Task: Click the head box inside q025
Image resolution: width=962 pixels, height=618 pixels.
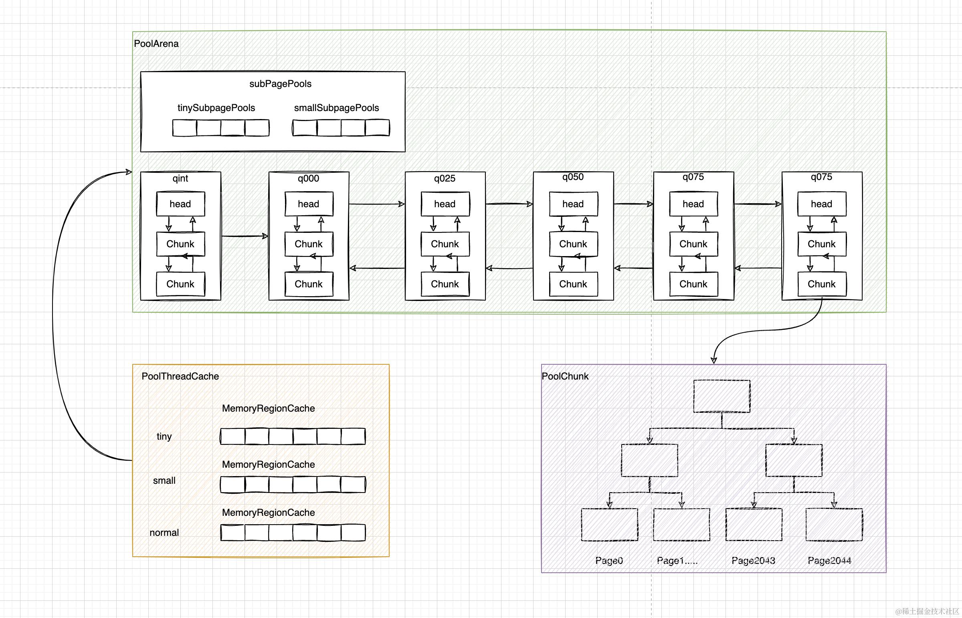Action: pos(445,204)
